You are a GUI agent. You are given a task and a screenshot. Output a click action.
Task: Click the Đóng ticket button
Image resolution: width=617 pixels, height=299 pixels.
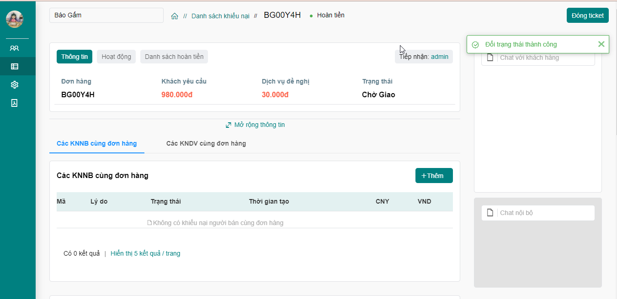click(x=587, y=15)
